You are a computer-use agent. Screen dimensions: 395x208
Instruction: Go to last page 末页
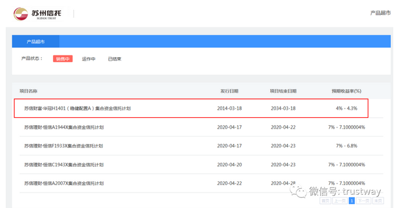pos(378,201)
